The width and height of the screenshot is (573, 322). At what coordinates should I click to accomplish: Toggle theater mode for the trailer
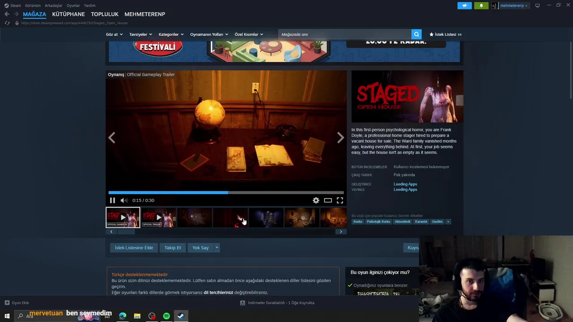(328, 200)
